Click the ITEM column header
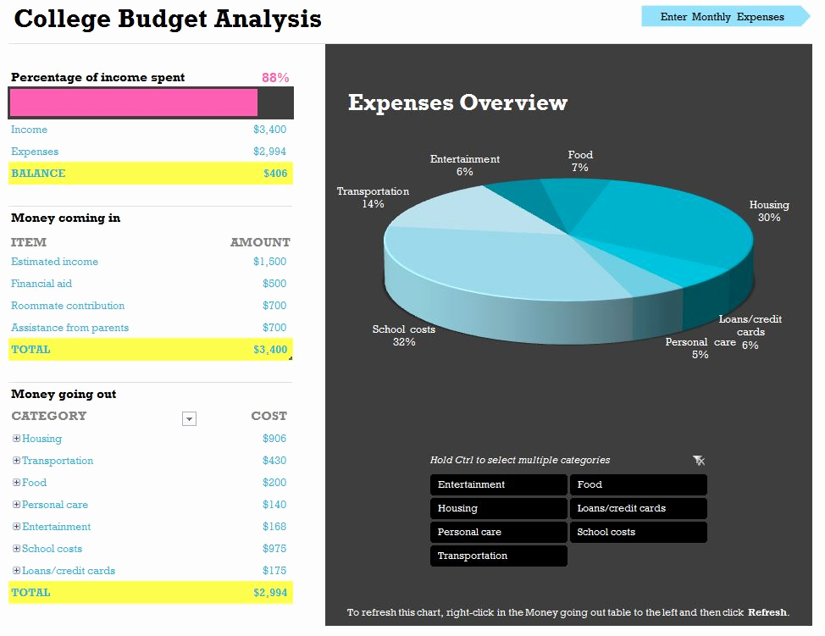 pyautogui.click(x=29, y=242)
